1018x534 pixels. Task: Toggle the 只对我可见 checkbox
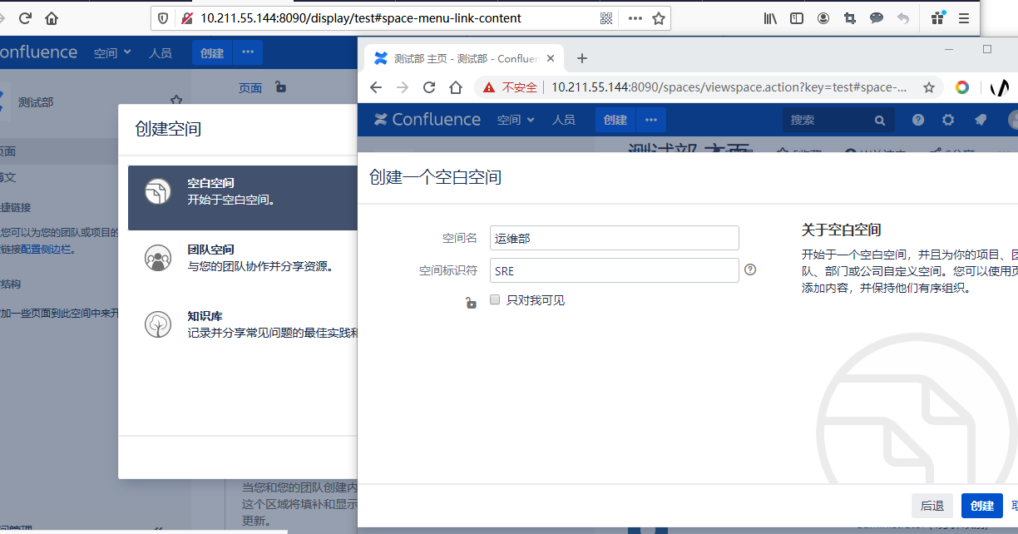495,299
